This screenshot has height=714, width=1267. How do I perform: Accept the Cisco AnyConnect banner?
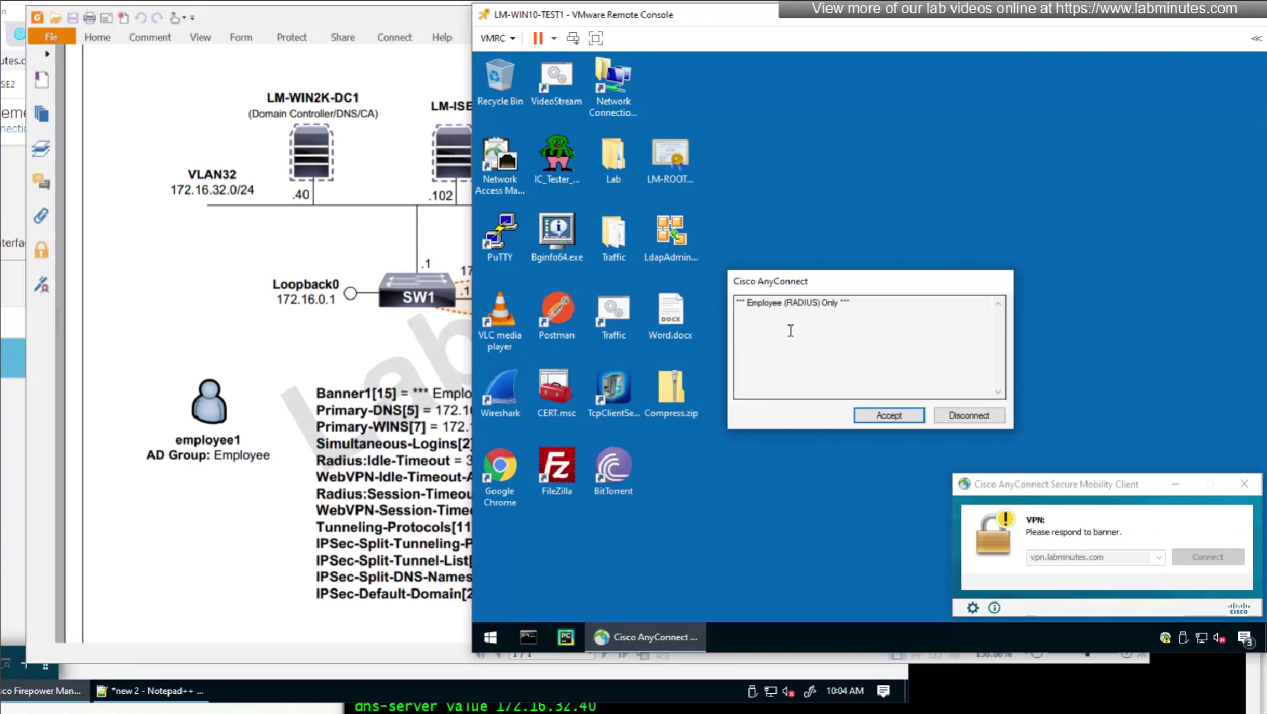(889, 415)
